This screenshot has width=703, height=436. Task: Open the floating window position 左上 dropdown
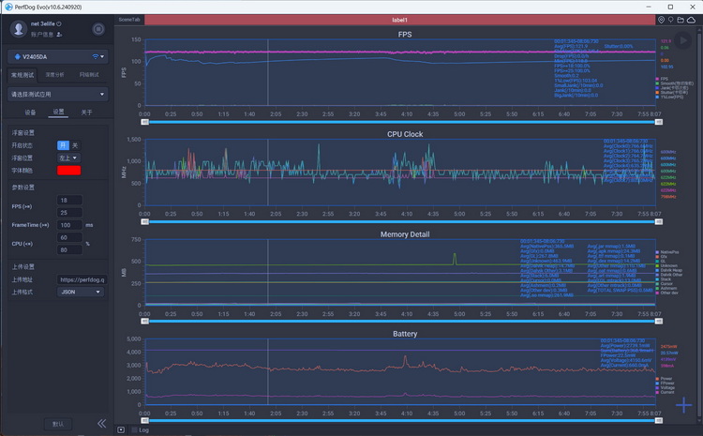pos(68,158)
